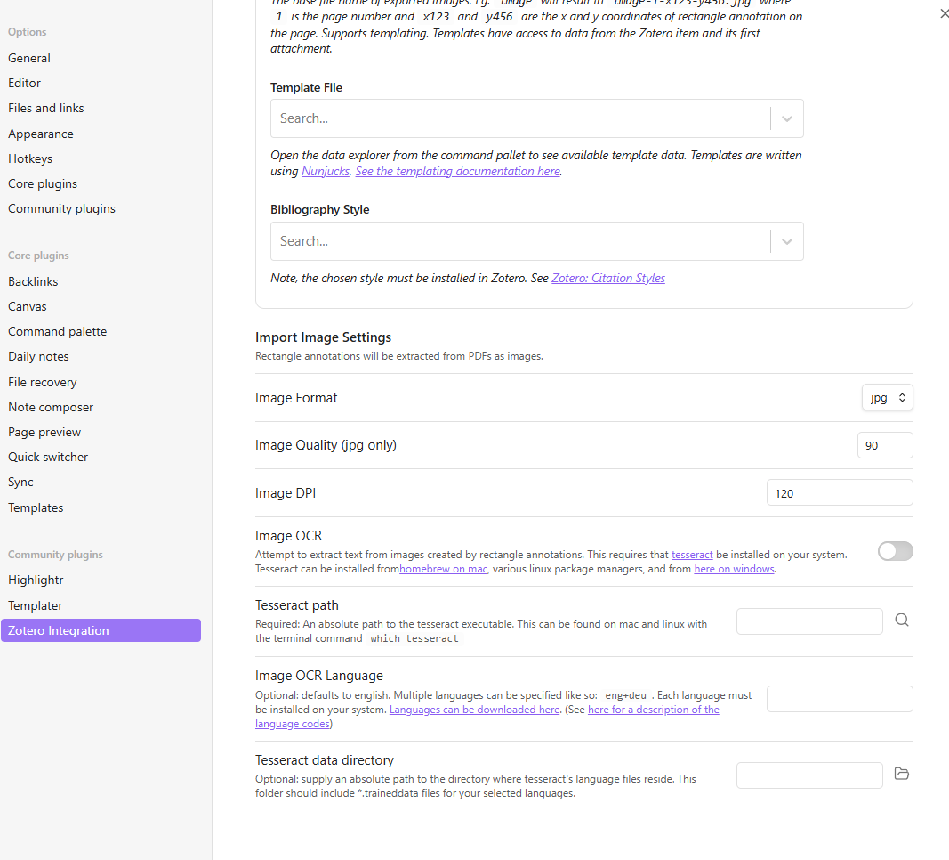The height and width of the screenshot is (860, 949).
Task: Click the tesseract hyperlink in Image OCR
Action: tap(691, 554)
